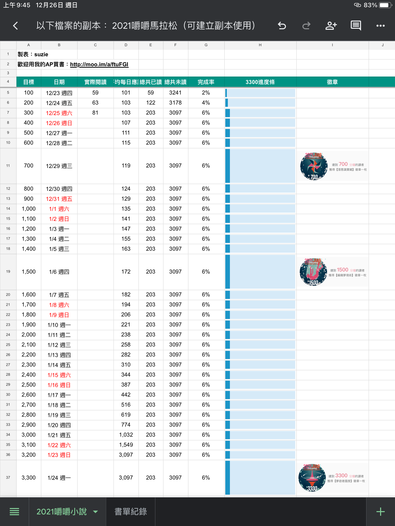Image resolution: width=395 pixels, height=526 pixels.
Task: Select the 日期 header cell
Action: (x=59, y=82)
